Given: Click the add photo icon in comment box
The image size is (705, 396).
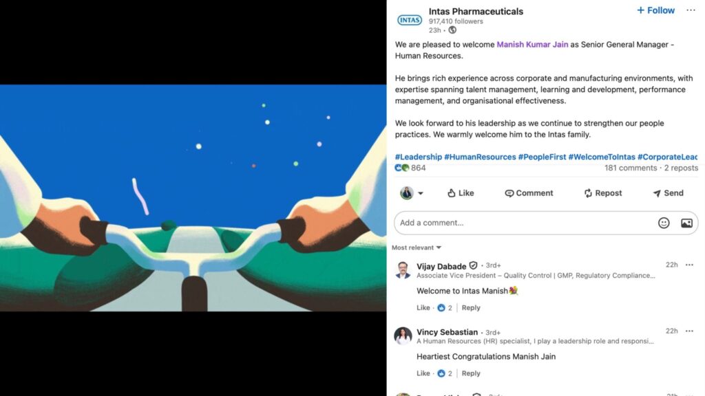Looking at the screenshot, I should [686, 223].
